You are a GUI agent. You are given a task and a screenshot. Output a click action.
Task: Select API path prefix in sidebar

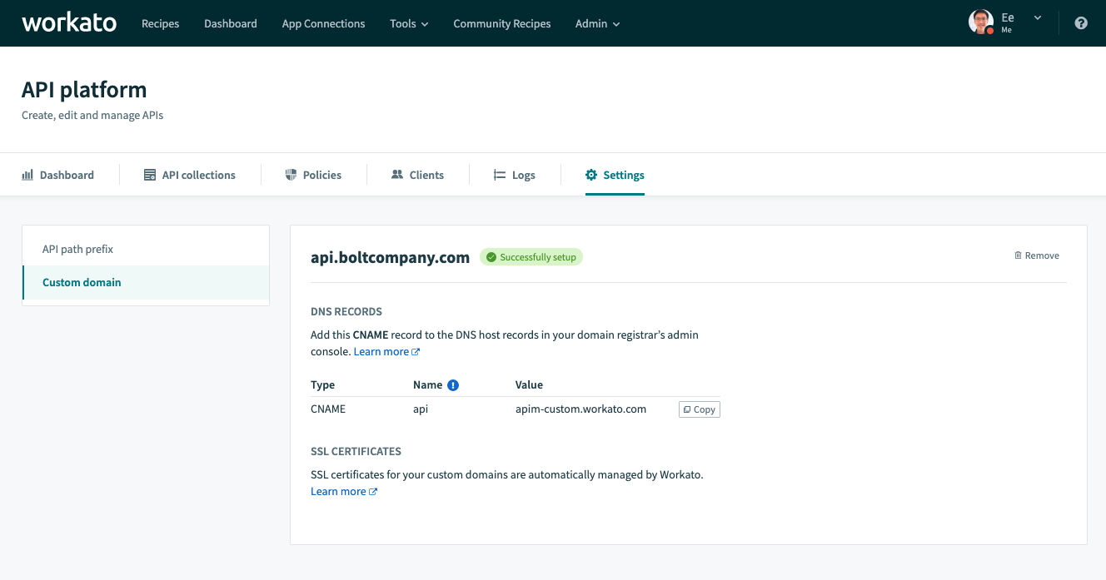pos(146,249)
